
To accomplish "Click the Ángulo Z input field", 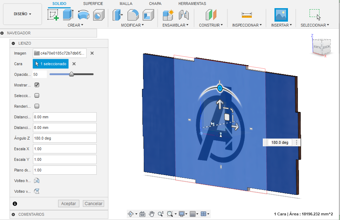I will tap(64, 138).
